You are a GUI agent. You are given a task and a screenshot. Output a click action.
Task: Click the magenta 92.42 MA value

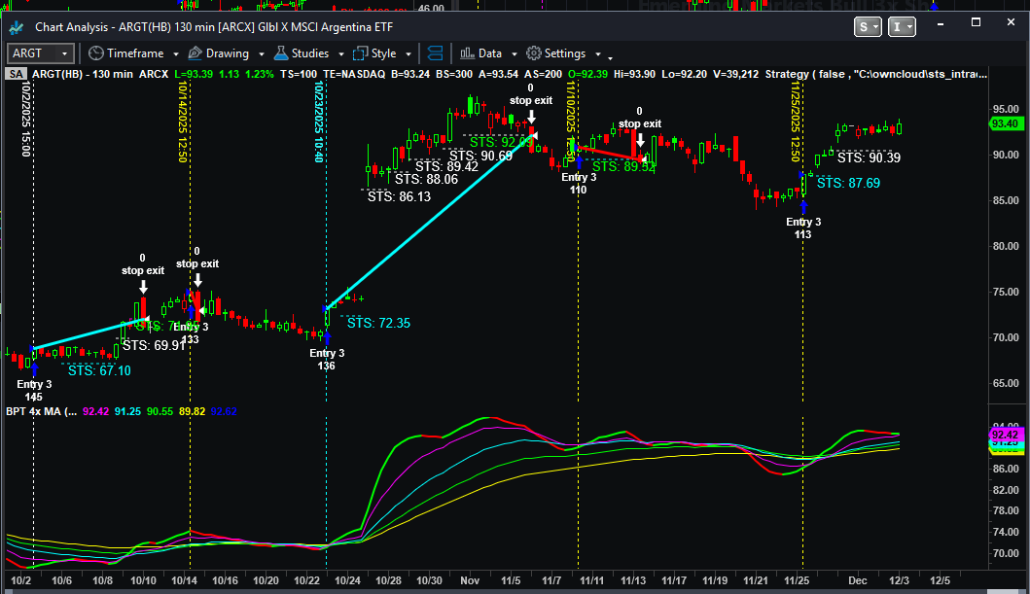click(96, 411)
